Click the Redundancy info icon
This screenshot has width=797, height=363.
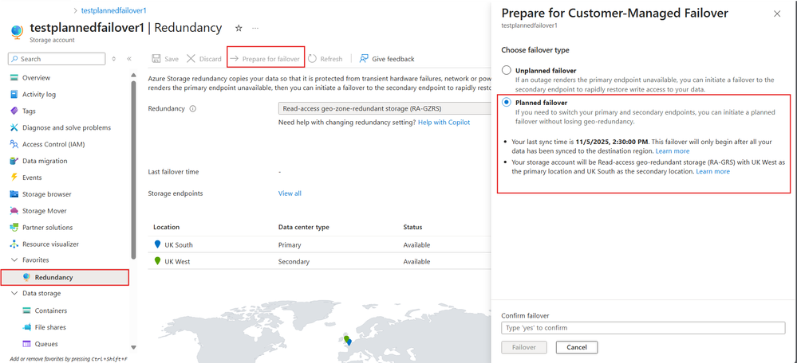[192, 109]
